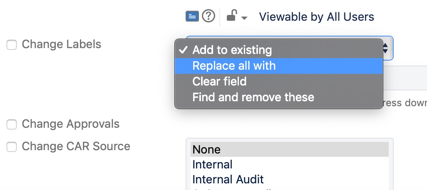Select Find and remove these

click(x=253, y=97)
